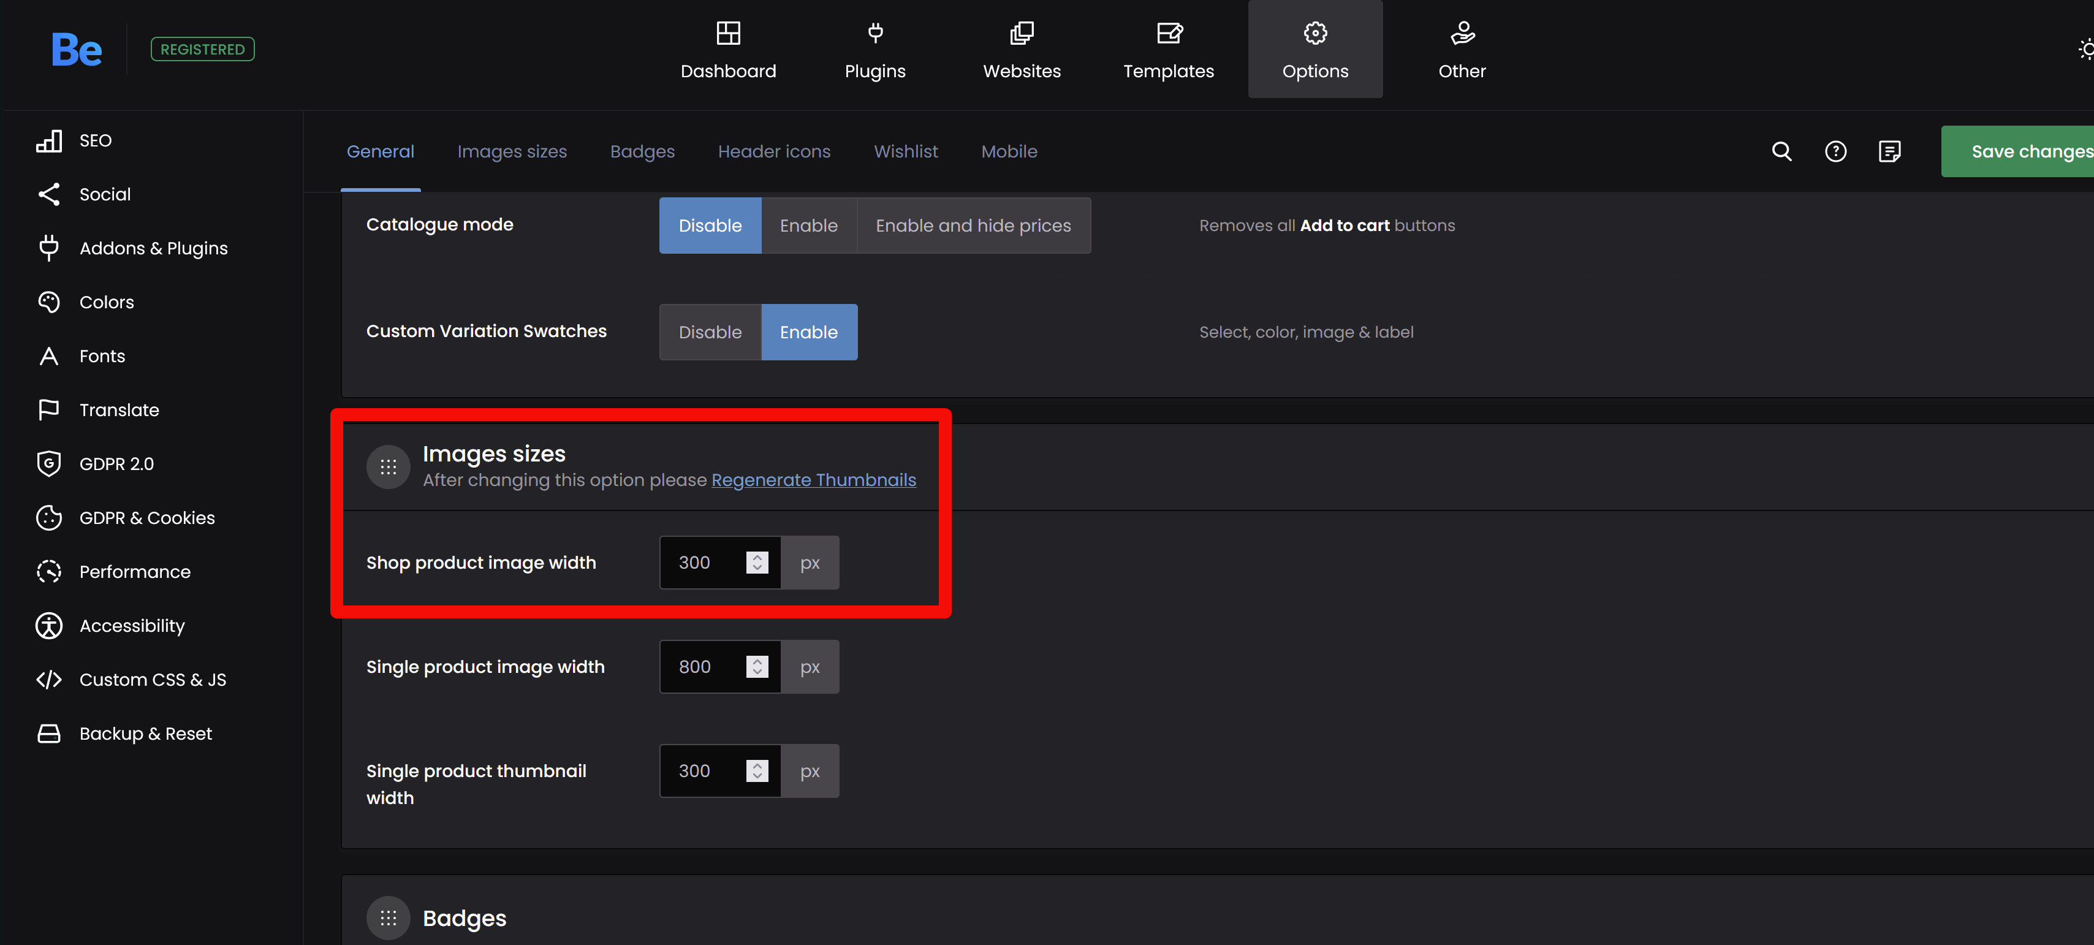Screen dimensions: 2094x945
Task: Open the help question mark icon
Action: (1835, 151)
